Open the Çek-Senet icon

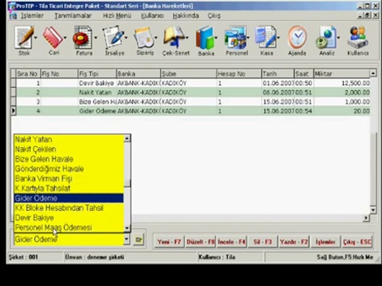tap(174, 38)
